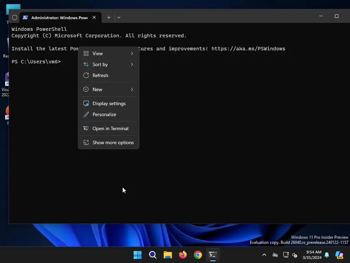The width and height of the screenshot is (350, 263).
Task: Launch Google Chrome from the taskbar
Action: (x=198, y=255)
